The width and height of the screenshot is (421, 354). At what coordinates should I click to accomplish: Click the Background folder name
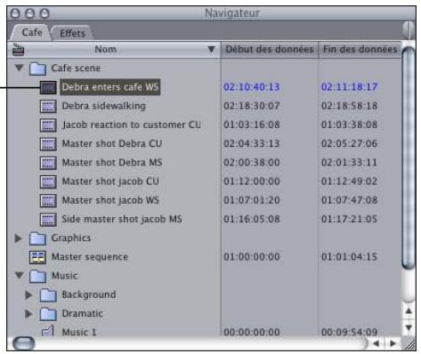pyautogui.click(x=89, y=294)
